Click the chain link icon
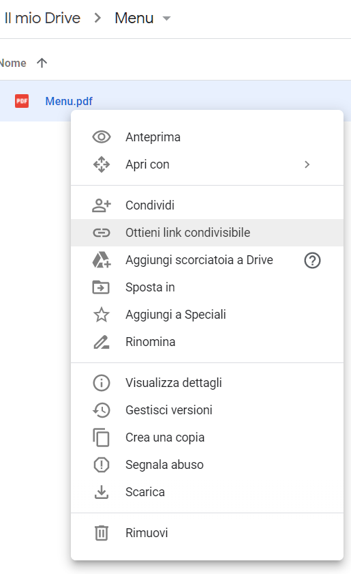The height and width of the screenshot is (574, 351). click(102, 233)
